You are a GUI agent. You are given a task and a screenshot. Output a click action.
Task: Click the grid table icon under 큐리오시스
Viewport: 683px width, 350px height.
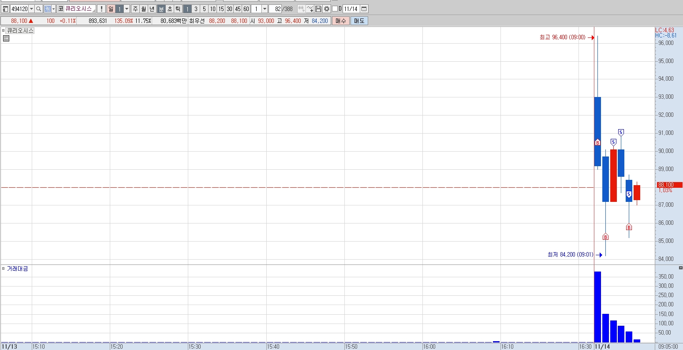(x=6, y=39)
